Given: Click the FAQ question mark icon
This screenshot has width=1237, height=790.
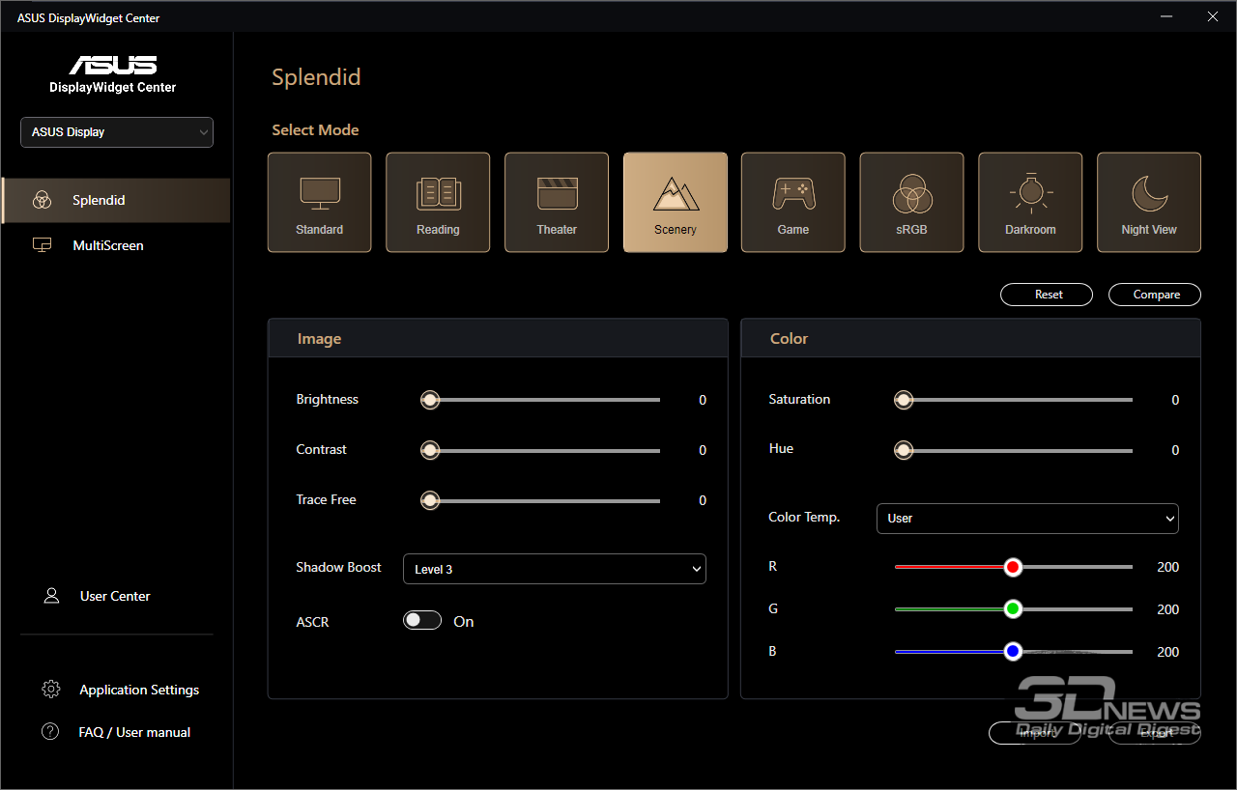Looking at the screenshot, I should coord(50,732).
